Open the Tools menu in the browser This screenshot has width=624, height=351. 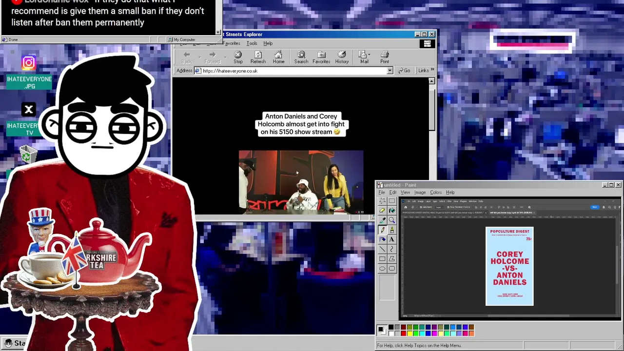[252, 43]
